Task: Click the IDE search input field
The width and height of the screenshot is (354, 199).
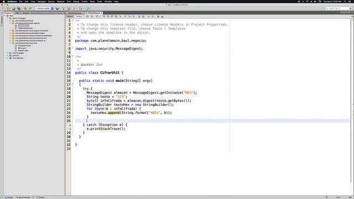Action: tap(339, 9)
